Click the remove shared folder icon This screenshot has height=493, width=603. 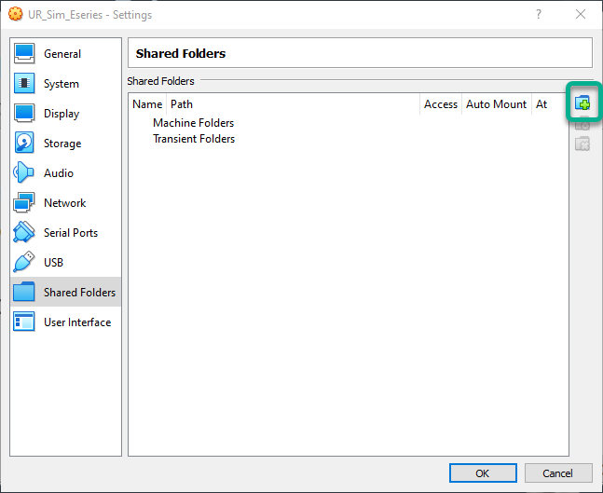point(582,144)
